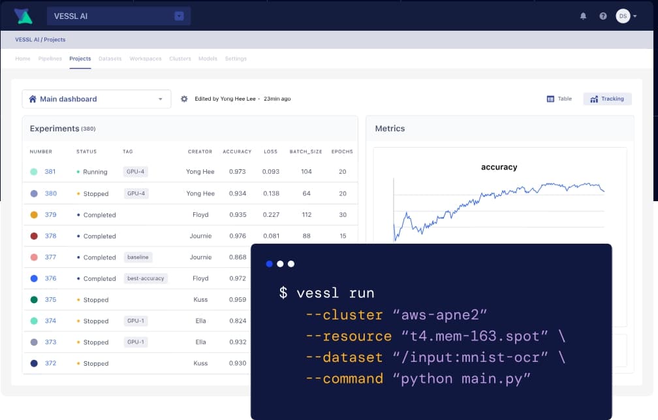
Task: Switch to Tracking view
Action: click(607, 99)
